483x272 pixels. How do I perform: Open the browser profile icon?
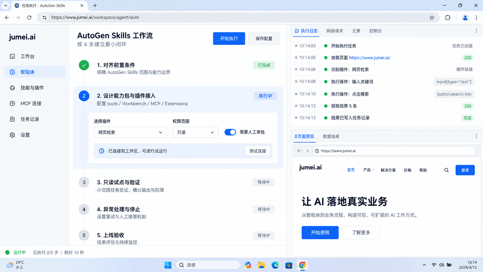coord(465,18)
